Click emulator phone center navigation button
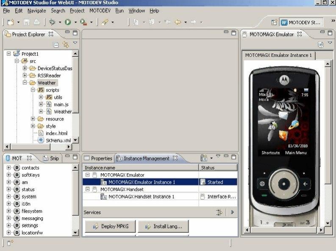 [x=284, y=184]
